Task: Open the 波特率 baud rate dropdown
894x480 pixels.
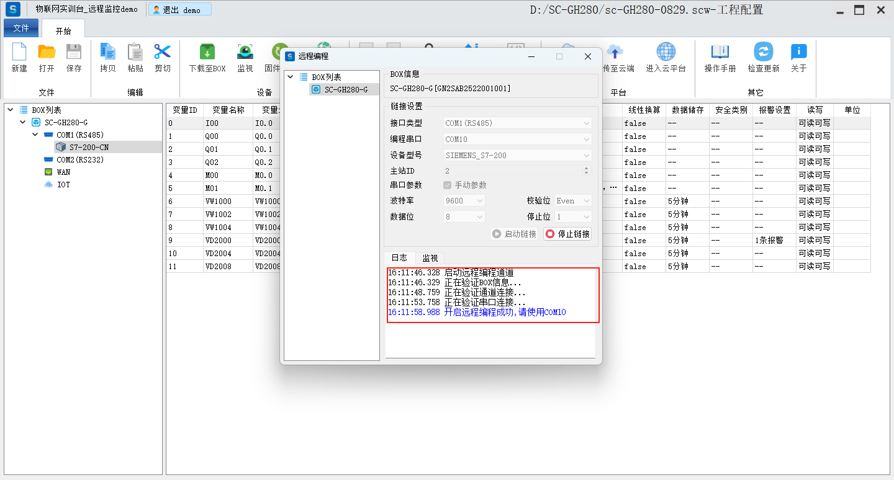Action: point(464,201)
